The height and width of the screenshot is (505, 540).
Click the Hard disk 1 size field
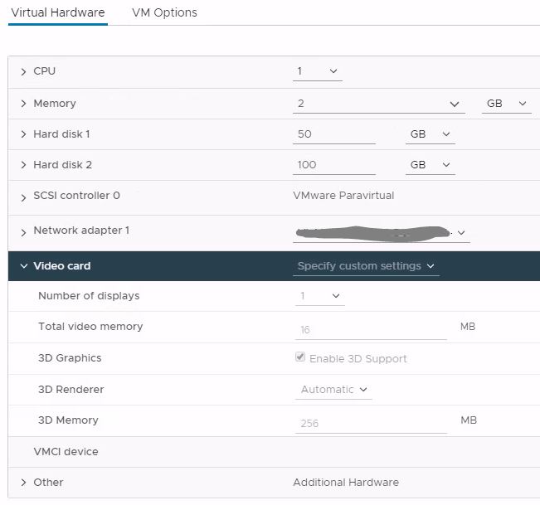click(x=334, y=134)
